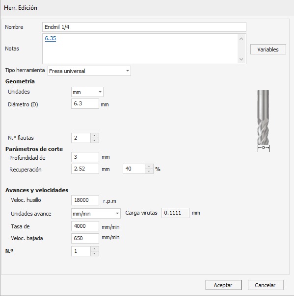This screenshot has width=294, height=296.
Task: Decrease Recuperación percentage with down arrow
Action: 149,171
